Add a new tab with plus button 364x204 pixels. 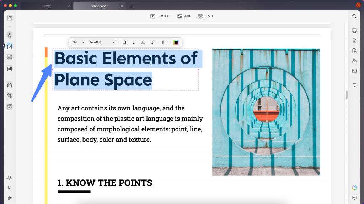131,6
